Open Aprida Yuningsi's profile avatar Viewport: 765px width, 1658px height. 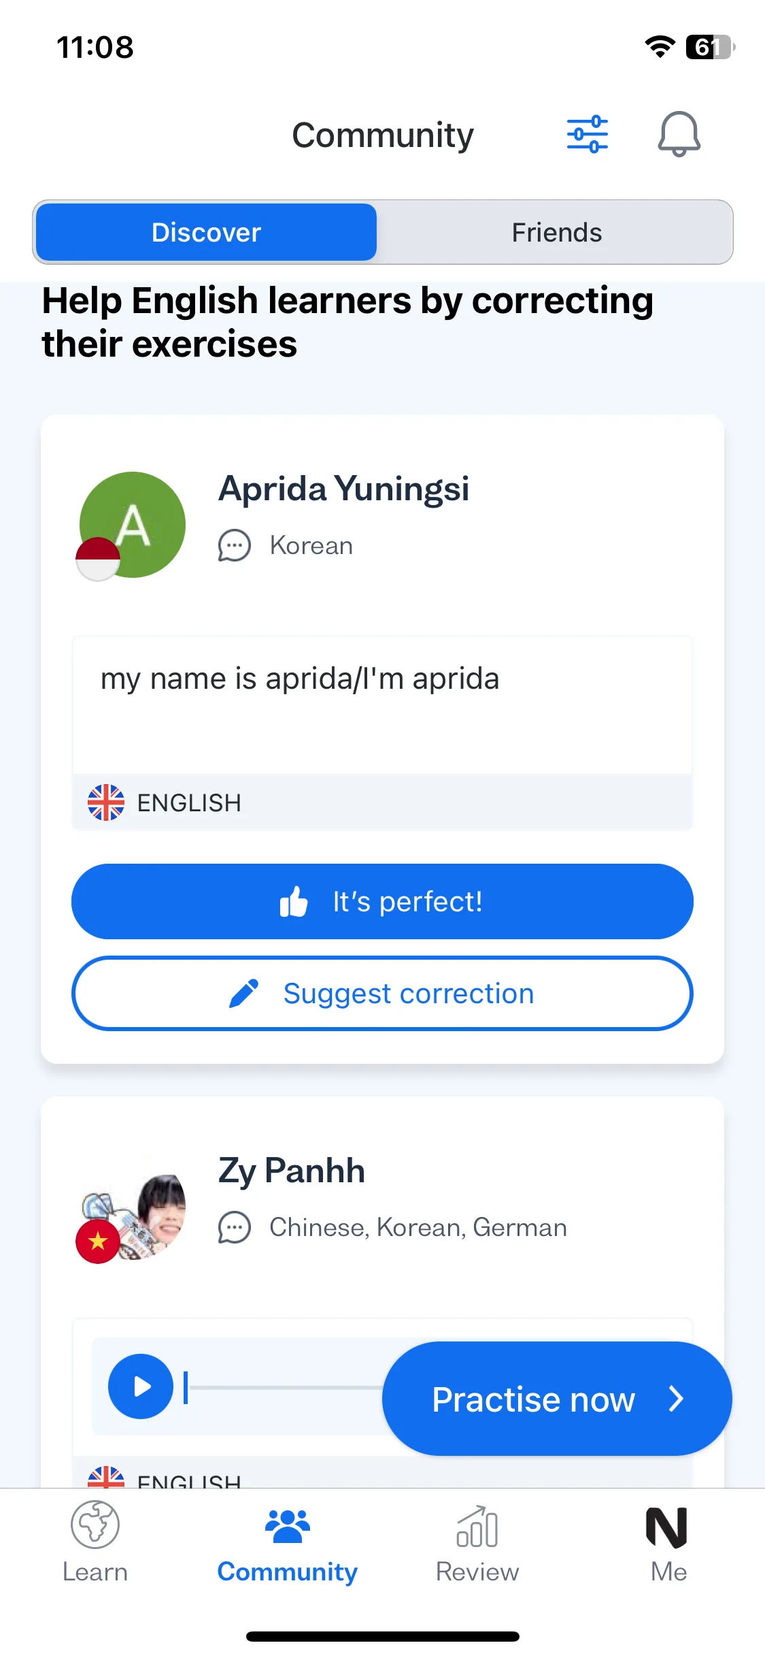131,525
